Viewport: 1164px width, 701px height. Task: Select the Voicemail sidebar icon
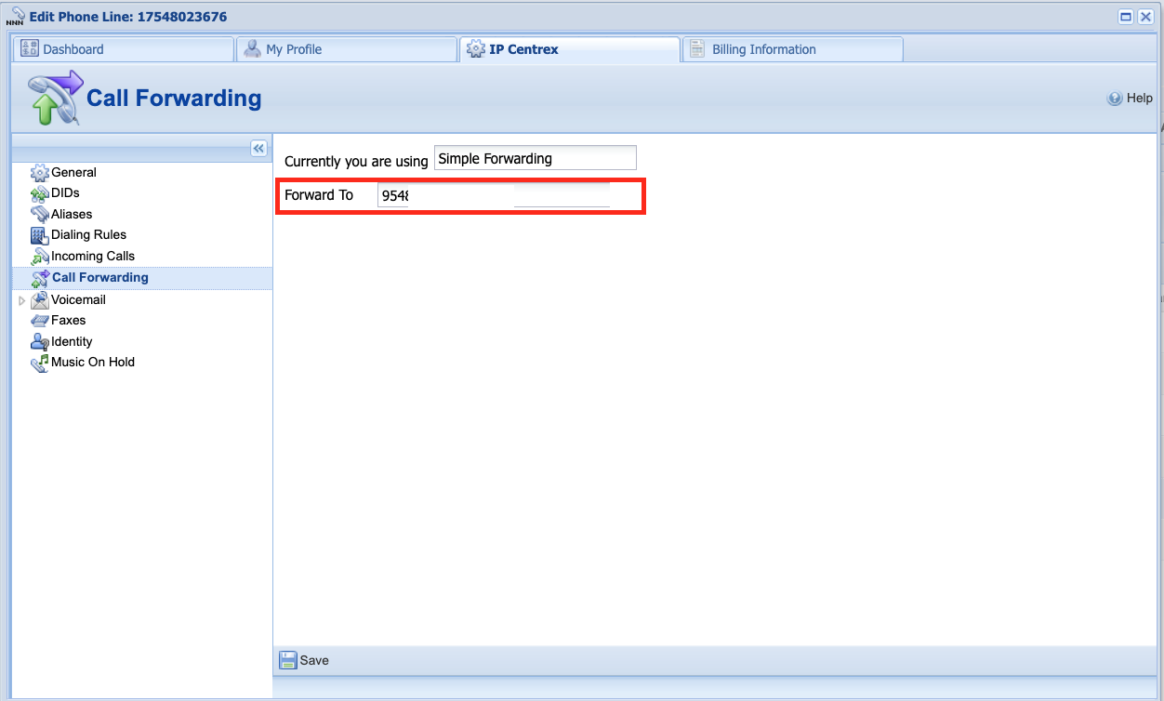[40, 299]
